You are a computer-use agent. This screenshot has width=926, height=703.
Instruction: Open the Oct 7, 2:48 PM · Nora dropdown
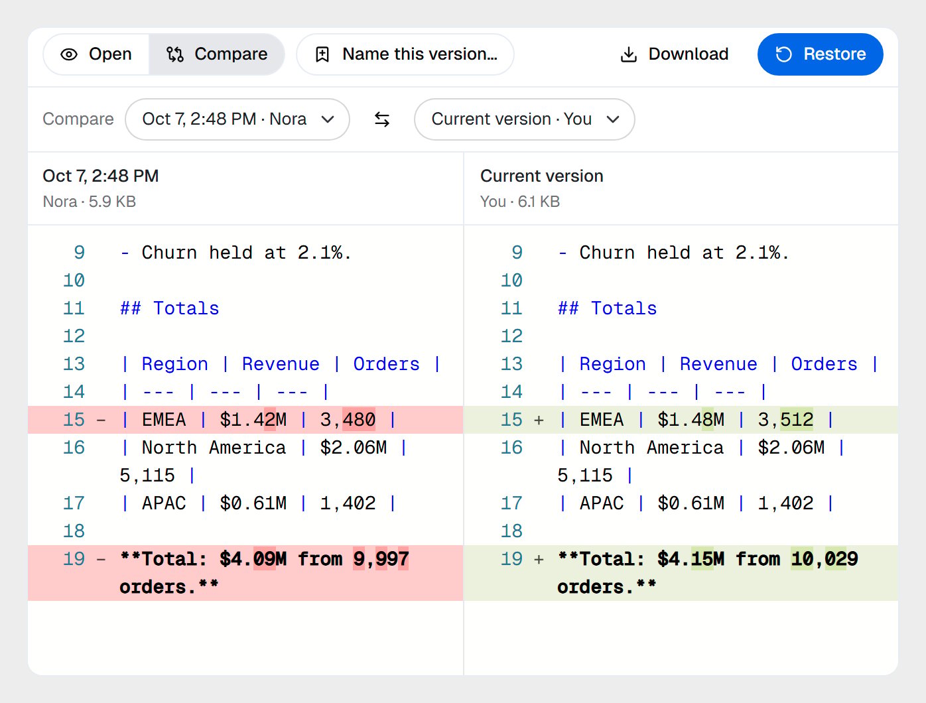point(237,119)
